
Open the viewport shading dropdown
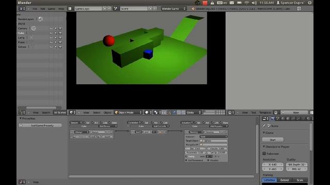[148, 113]
